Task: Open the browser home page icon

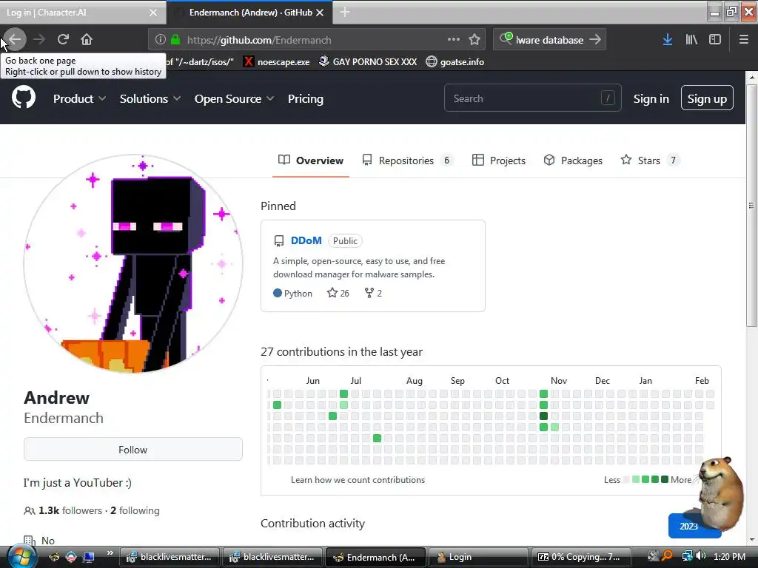Action: point(87,40)
